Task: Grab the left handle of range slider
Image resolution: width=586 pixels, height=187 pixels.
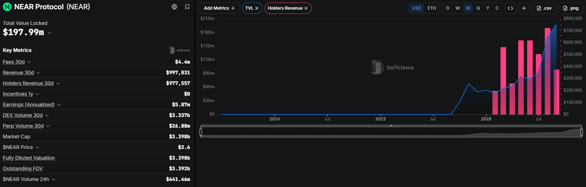Action: (201, 132)
